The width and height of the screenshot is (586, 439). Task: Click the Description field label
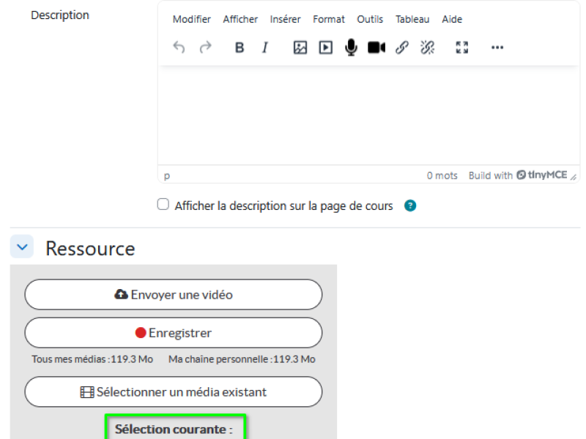tap(60, 15)
